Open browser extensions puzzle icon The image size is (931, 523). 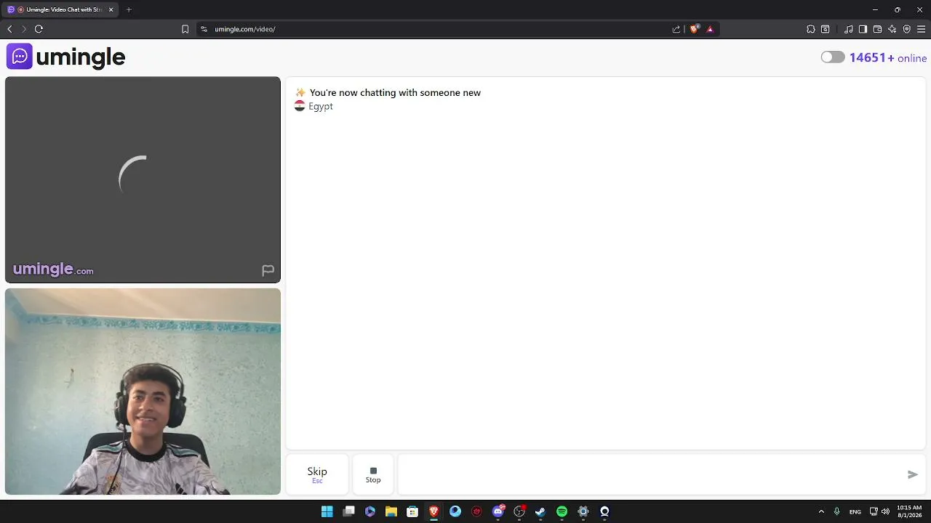coord(811,29)
